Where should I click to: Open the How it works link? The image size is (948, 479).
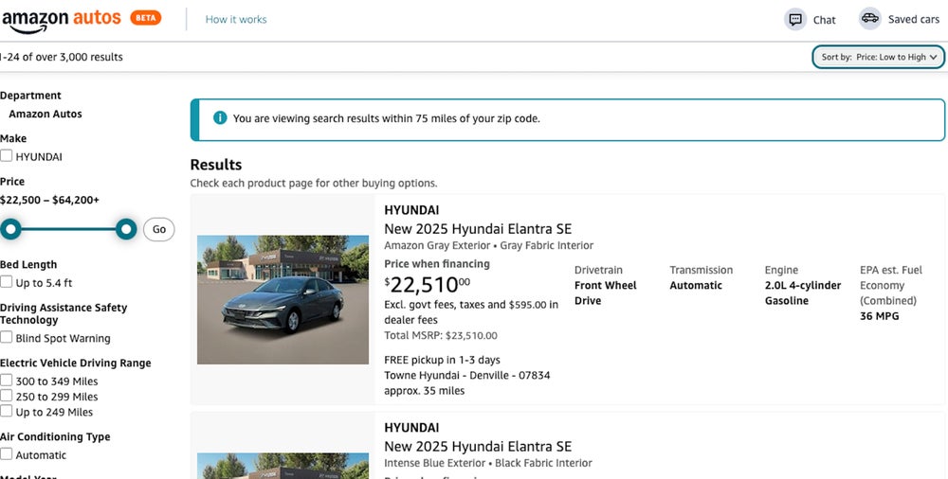(236, 19)
